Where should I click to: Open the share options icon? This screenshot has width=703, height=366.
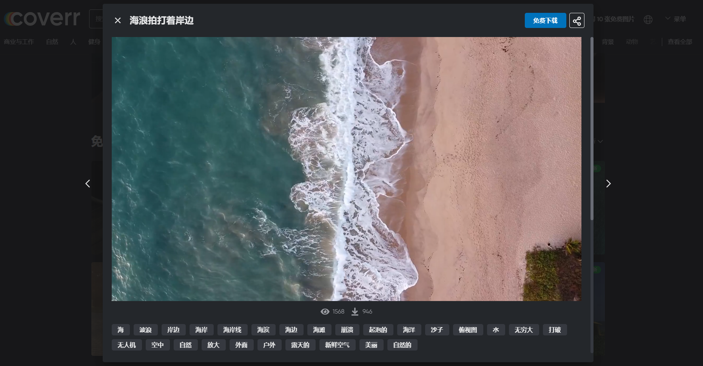click(577, 20)
